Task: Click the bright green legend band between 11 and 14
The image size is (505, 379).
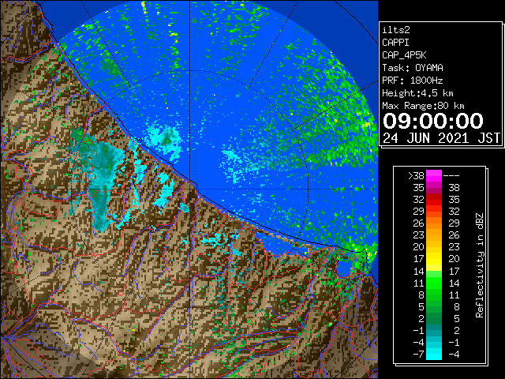Action: click(434, 283)
